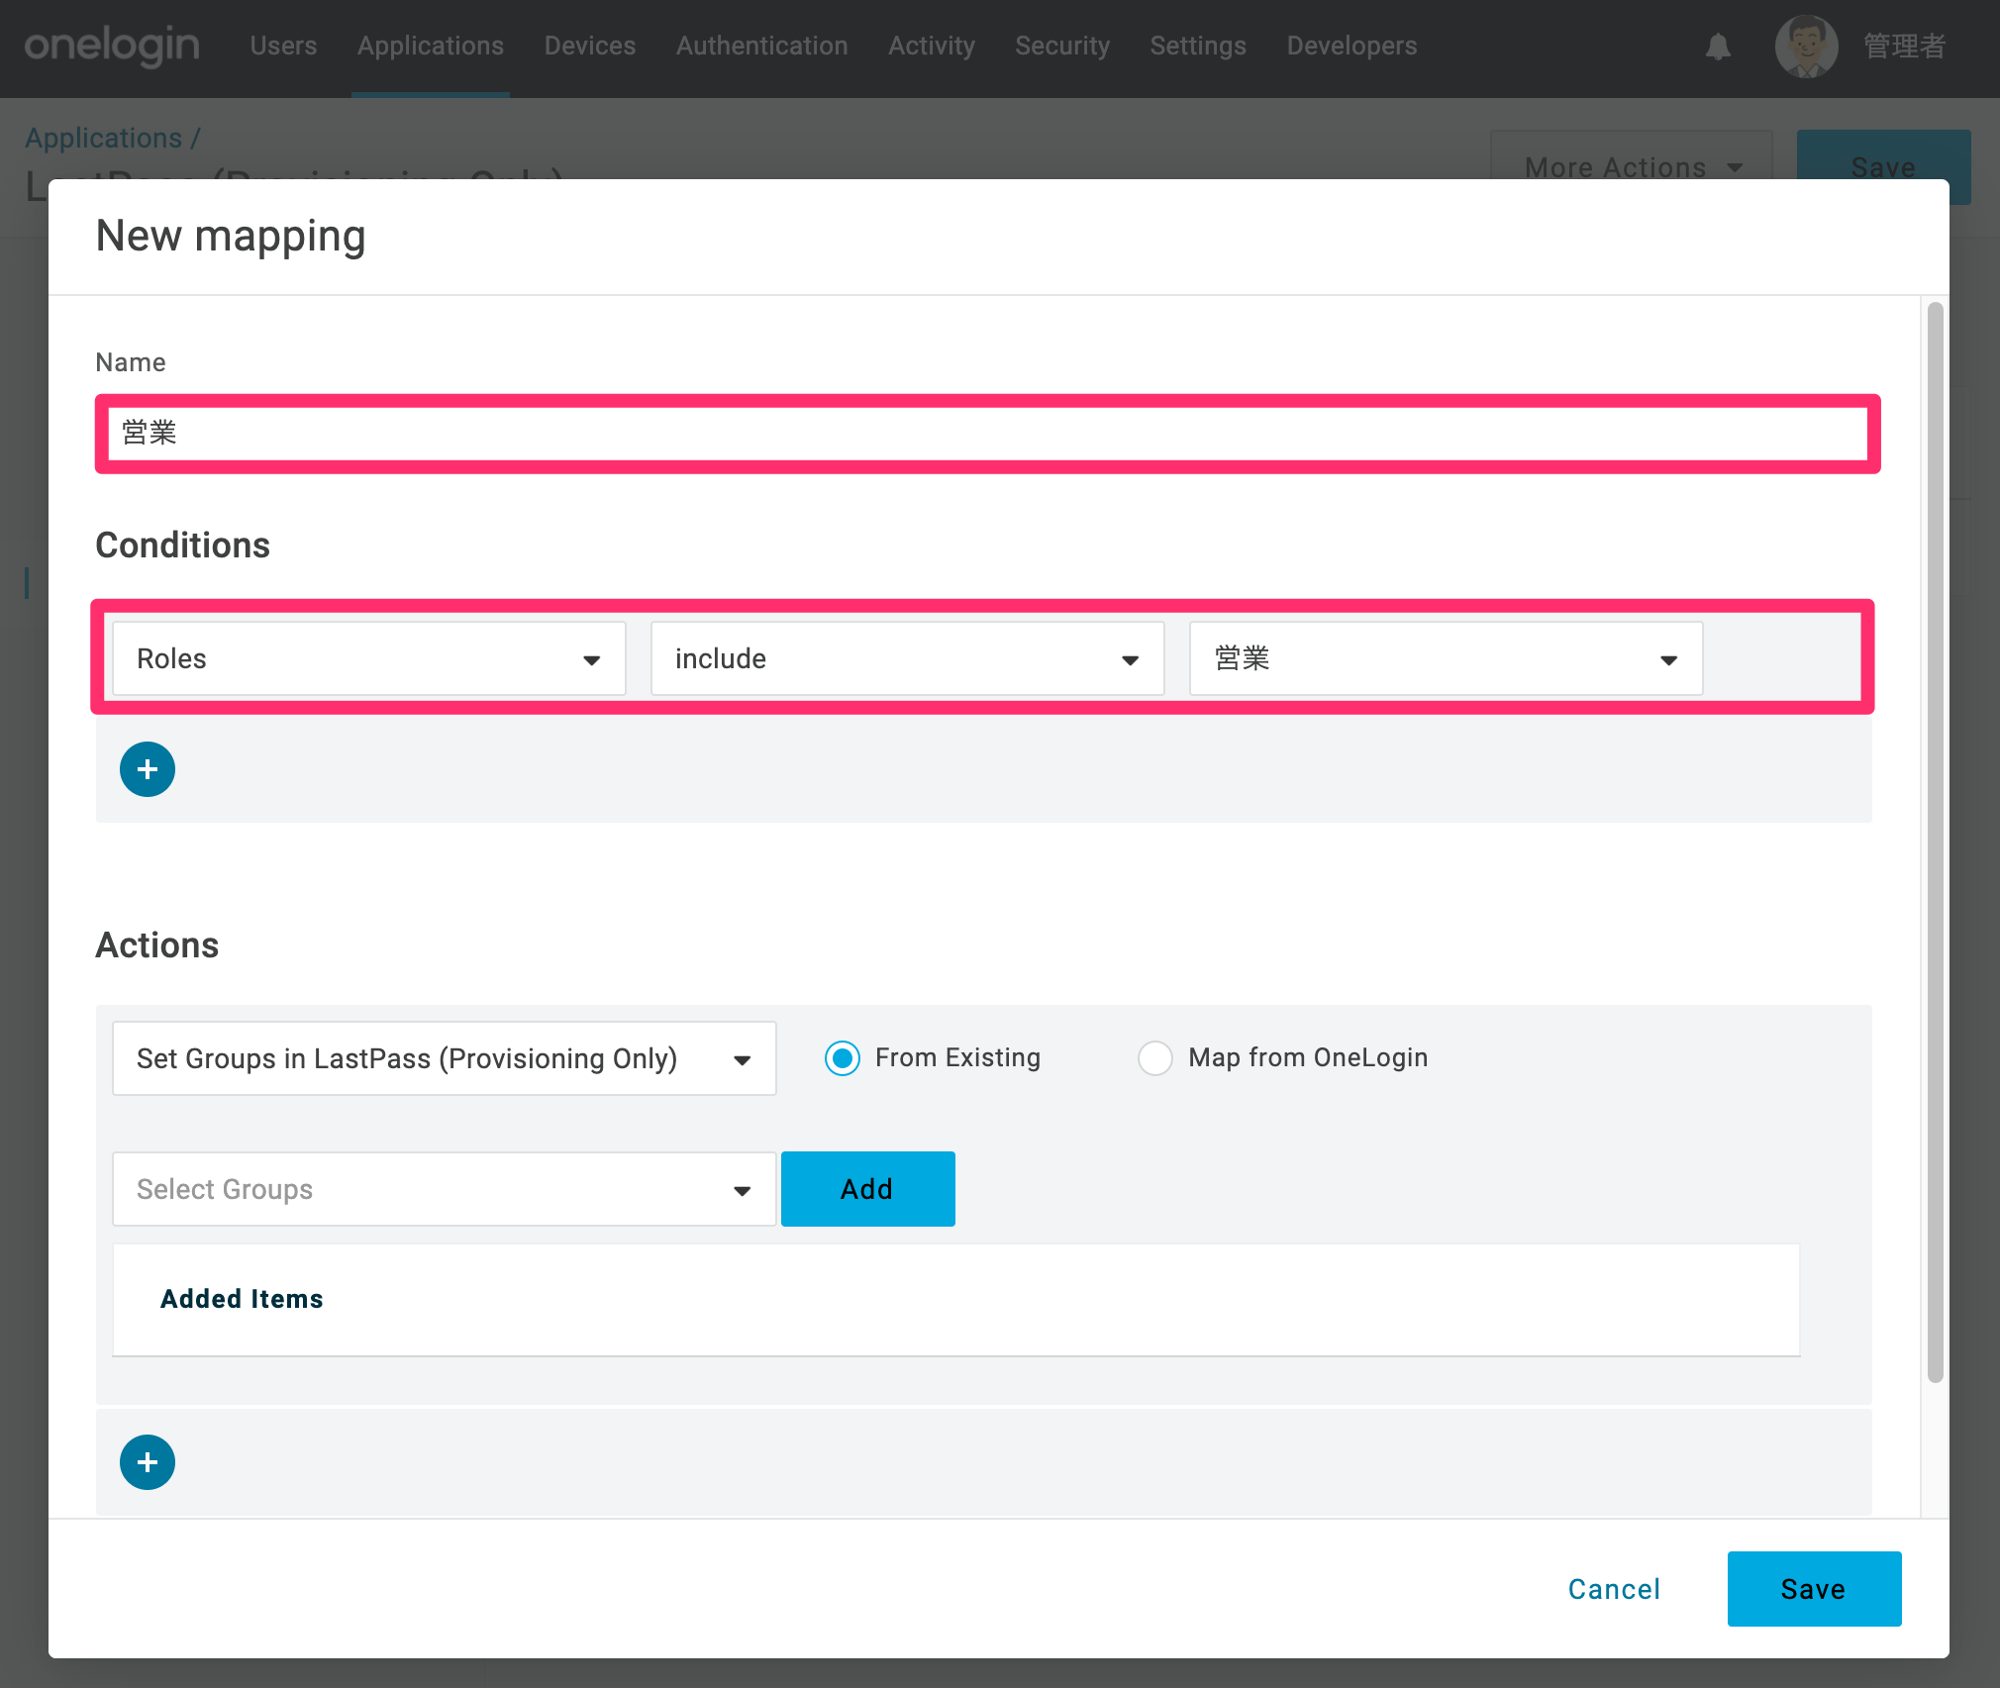The width and height of the screenshot is (2000, 1688).
Task: Add another condition with the plus button
Action: click(x=148, y=769)
